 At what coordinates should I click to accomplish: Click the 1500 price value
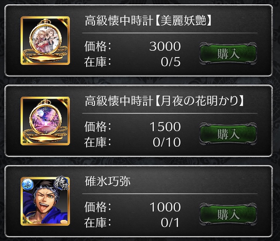(x=165, y=127)
